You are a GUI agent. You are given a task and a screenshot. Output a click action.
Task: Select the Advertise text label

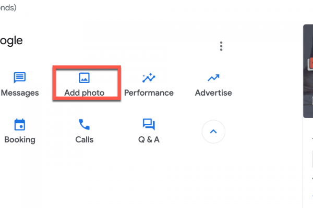pyautogui.click(x=213, y=93)
